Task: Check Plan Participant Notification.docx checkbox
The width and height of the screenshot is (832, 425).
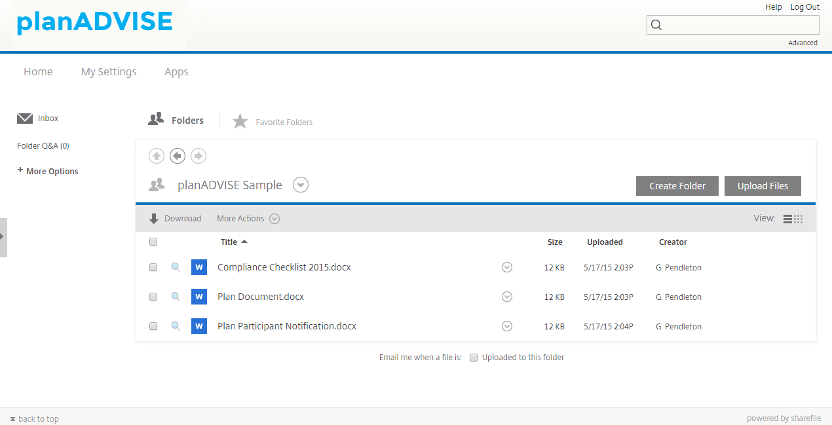Action: 153,326
